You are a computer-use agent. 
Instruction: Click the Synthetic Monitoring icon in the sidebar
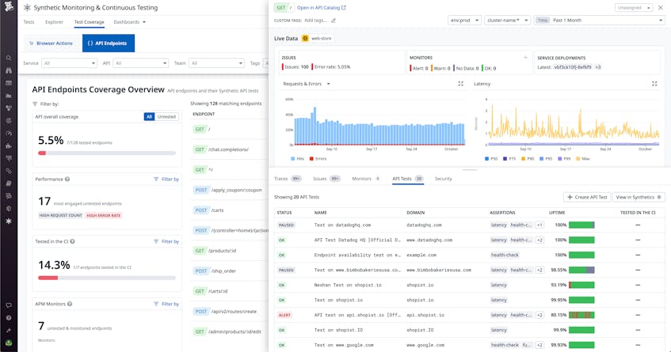pyautogui.click(x=9, y=221)
